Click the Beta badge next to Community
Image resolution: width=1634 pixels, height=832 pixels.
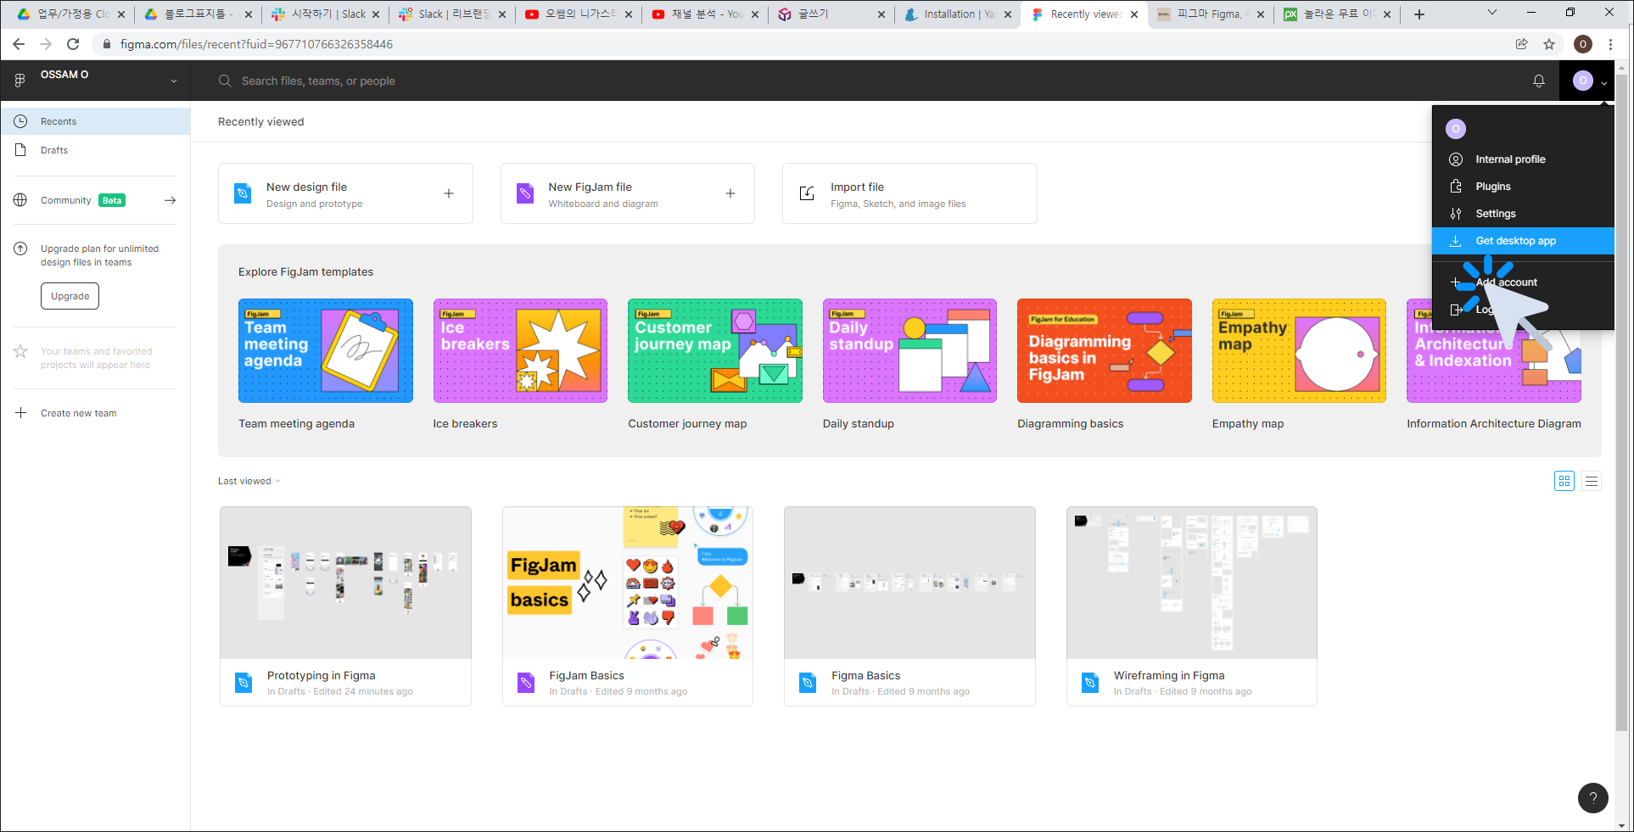pos(112,200)
